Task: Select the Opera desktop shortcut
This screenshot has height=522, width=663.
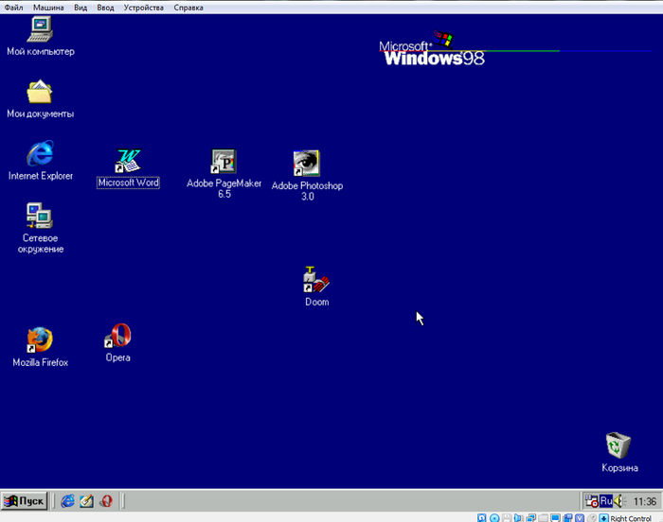Action: [118, 343]
